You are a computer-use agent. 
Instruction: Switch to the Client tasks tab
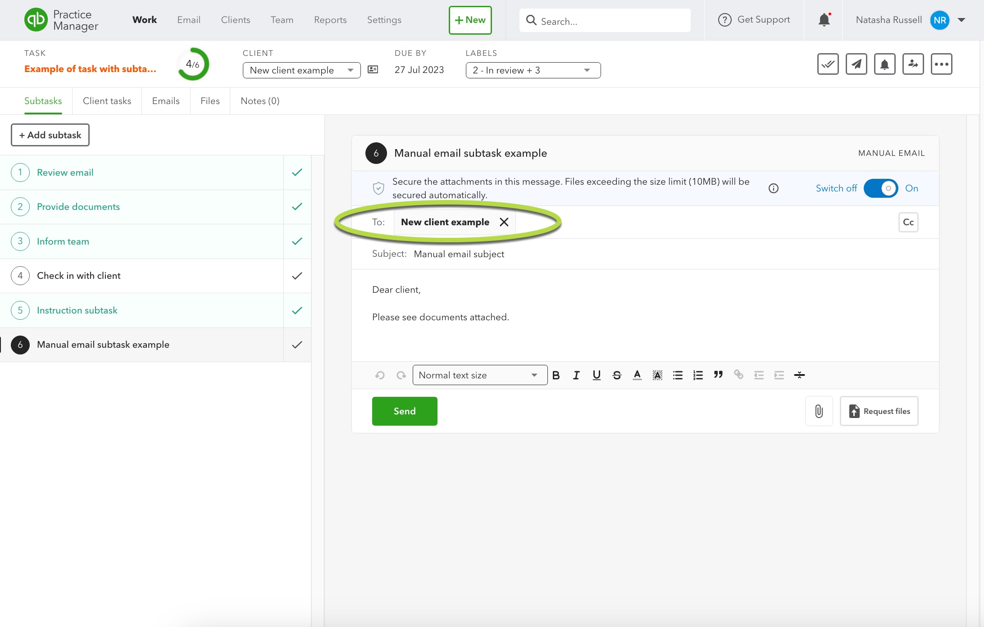pyautogui.click(x=107, y=101)
